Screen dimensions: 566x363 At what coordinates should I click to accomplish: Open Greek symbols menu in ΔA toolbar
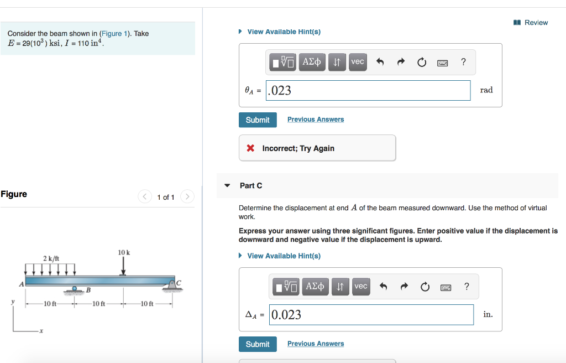(315, 287)
